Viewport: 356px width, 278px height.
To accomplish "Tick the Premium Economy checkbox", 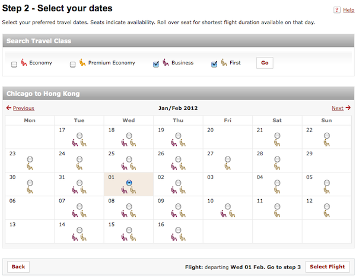I will [72, 65].
